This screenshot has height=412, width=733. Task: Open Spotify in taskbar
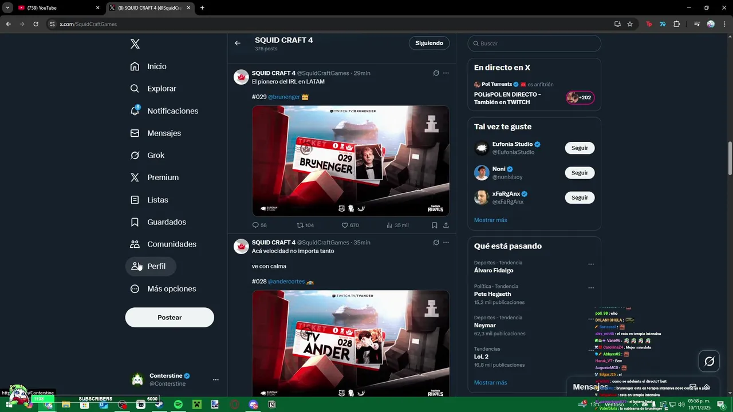pyautogui.click(x=178, y=405)
